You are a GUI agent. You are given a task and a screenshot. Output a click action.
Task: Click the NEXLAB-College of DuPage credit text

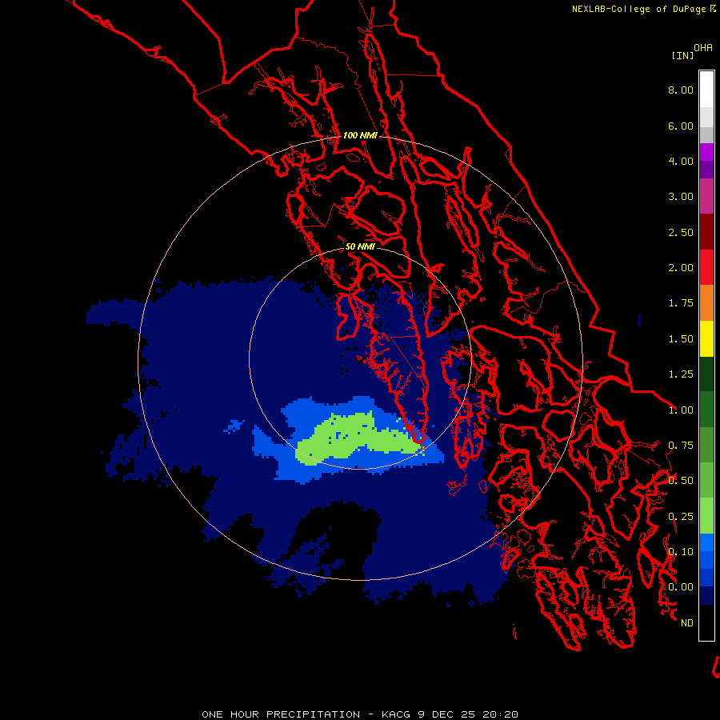(643, 9)
